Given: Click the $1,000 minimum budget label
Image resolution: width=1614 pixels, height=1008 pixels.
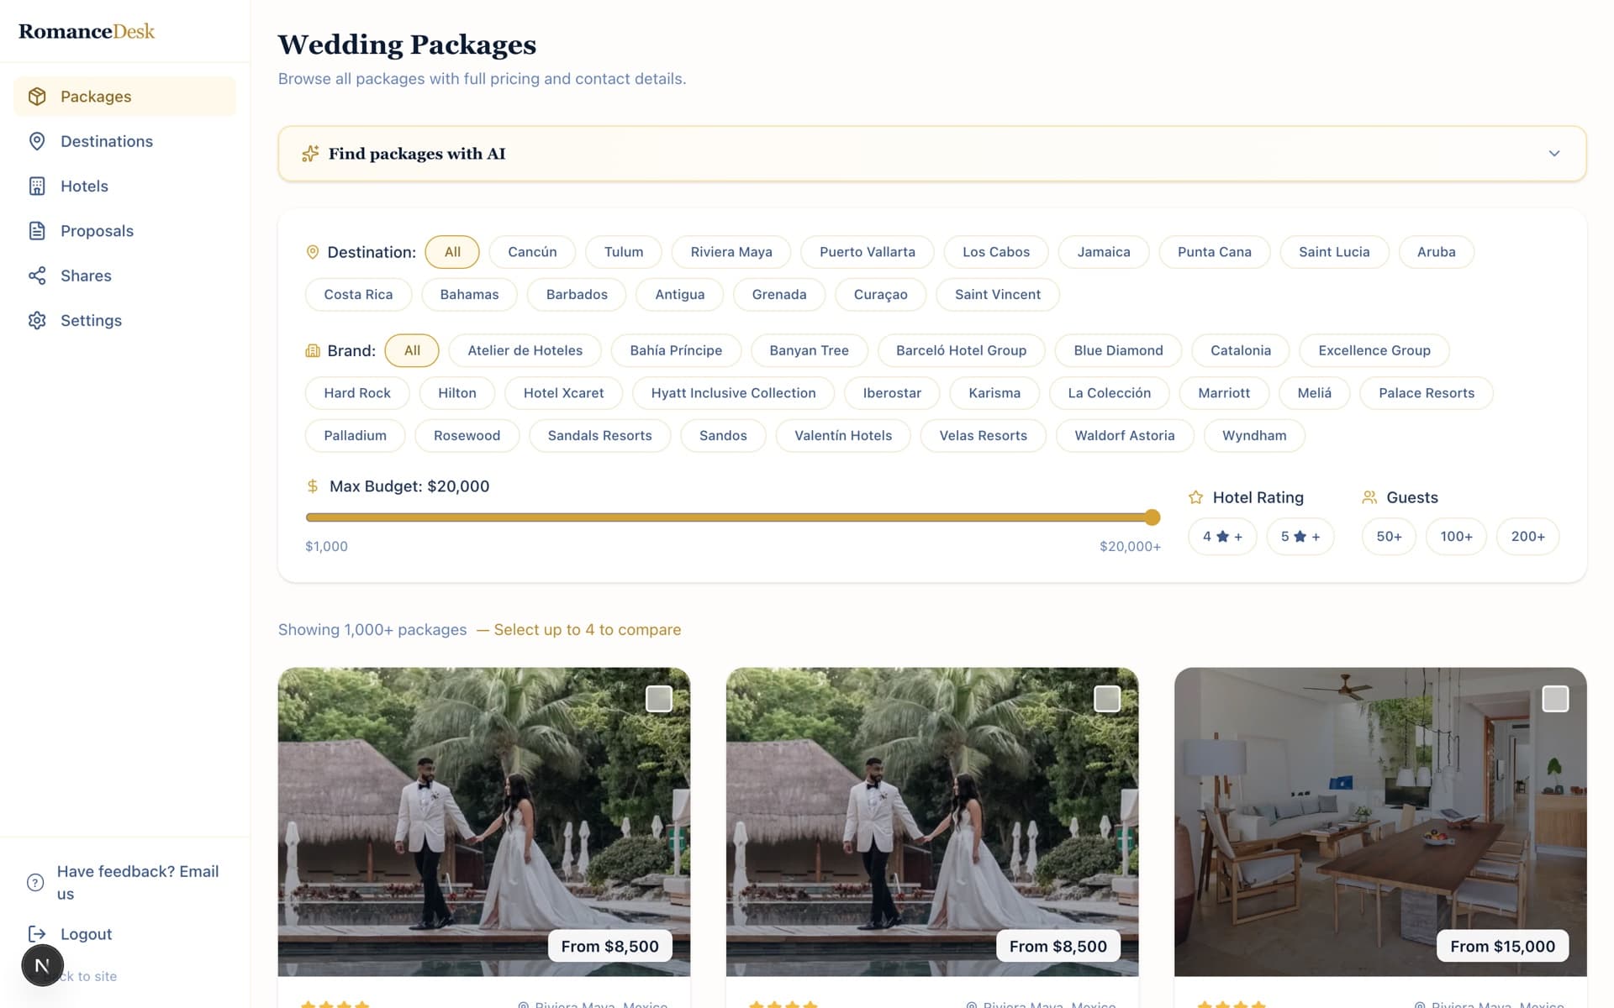Looking at the screenshot, I should (x=326, y=547).
